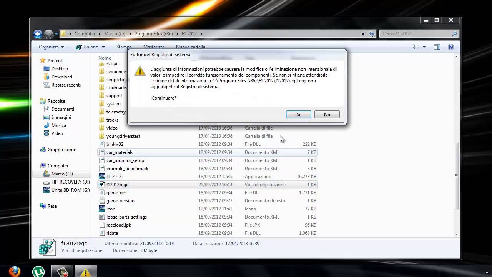Image resolution: width=492 pixels, height=277 pixels.
Task: Refresh the folder view
Action: (x=372, y=34)
